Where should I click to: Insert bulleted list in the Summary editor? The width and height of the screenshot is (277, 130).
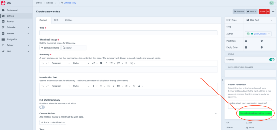tap(111, 63)
